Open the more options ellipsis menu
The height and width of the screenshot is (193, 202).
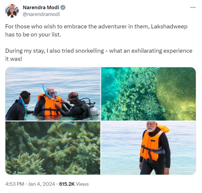(193, 8)
